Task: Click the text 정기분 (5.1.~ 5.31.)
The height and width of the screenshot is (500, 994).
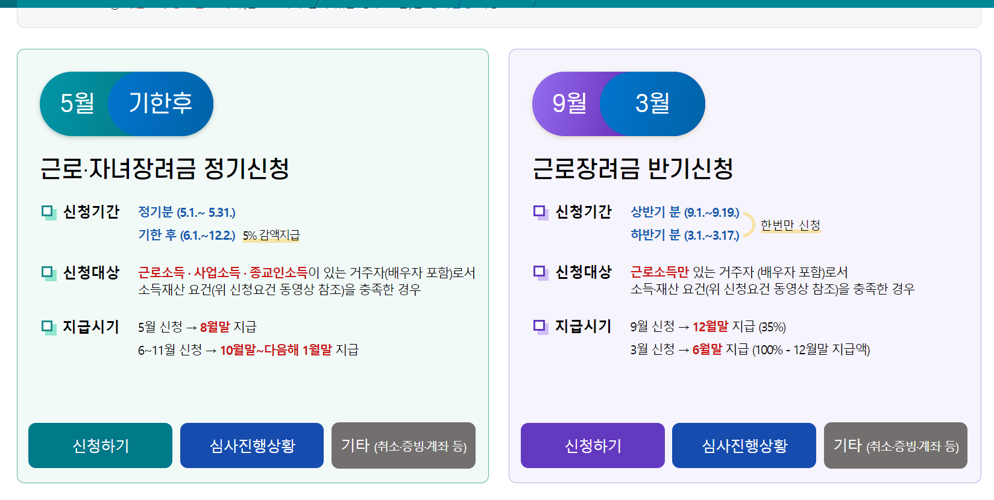Action: point(187,212)
